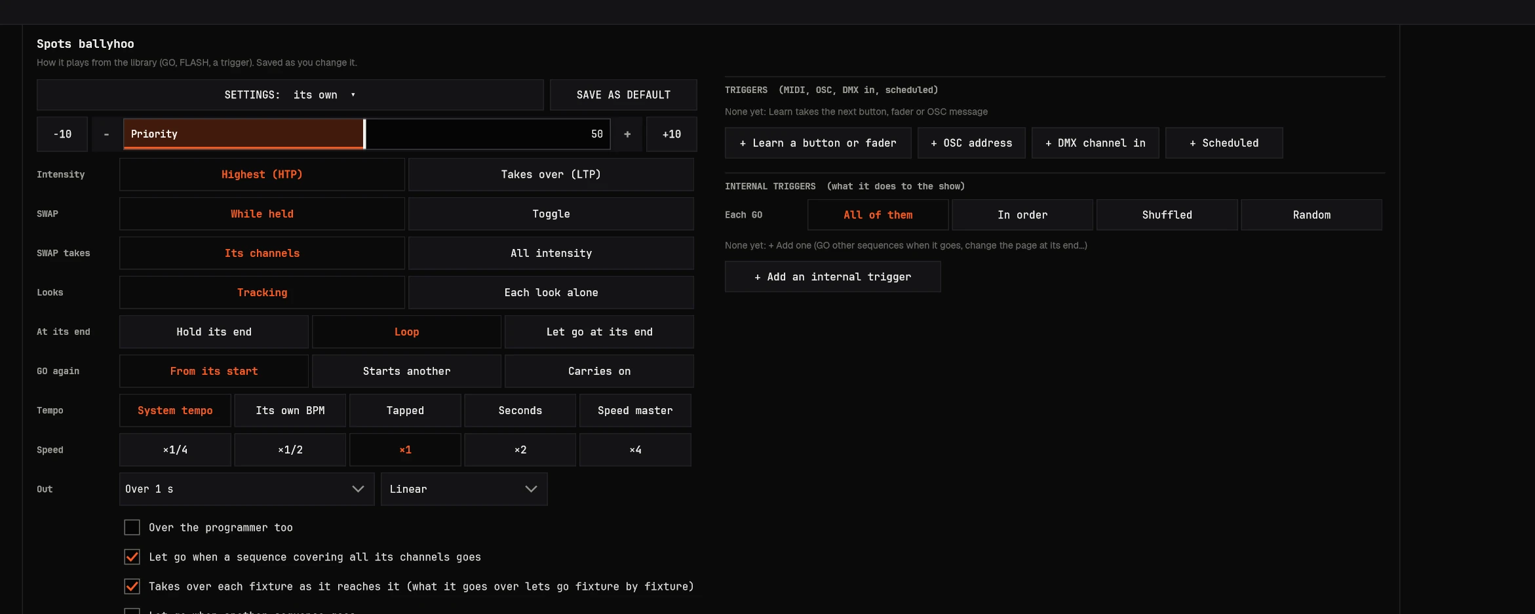1535x614 pixels.
Task: Add a Scheduled trigger
Action: click(1224, 143)
